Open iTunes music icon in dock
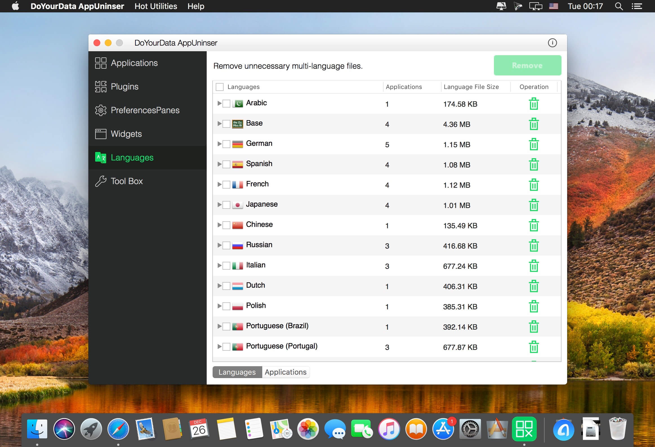The width and height of the screenshot is (655, 447). click(389, 429)
